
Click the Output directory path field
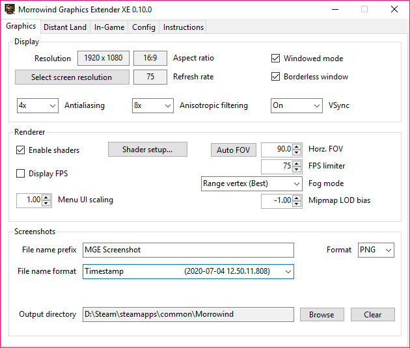188,314
